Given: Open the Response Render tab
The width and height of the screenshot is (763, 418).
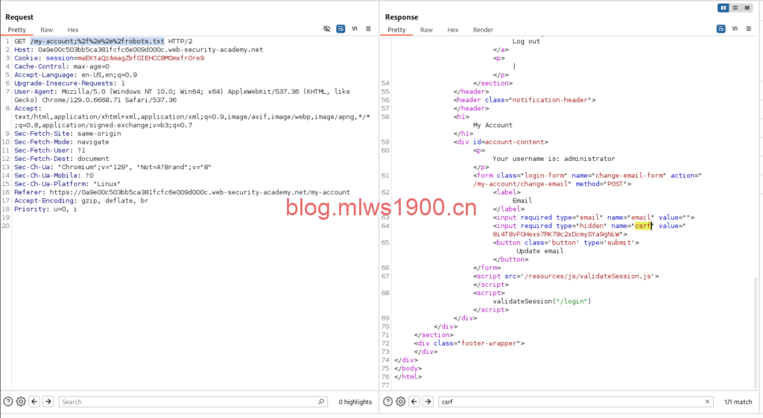Looking at the screenshot, I should 483,30.
